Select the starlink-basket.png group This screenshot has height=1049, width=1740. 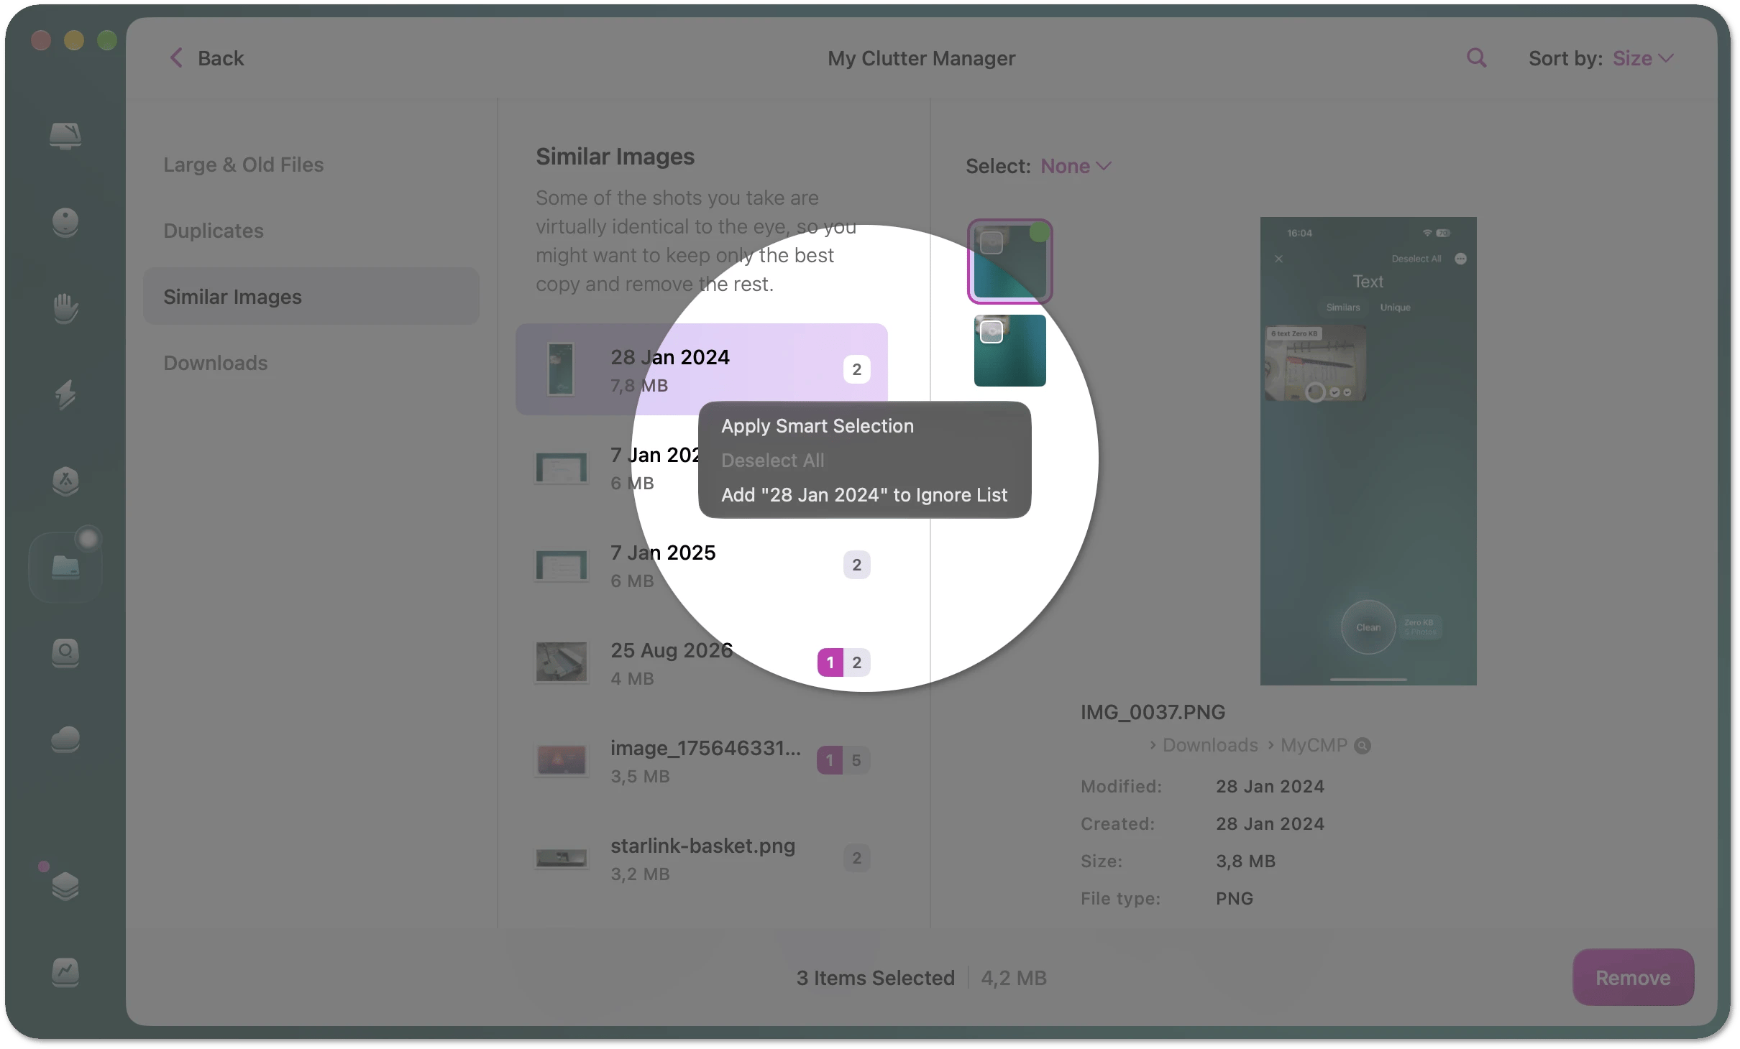(x=702, y=858)
